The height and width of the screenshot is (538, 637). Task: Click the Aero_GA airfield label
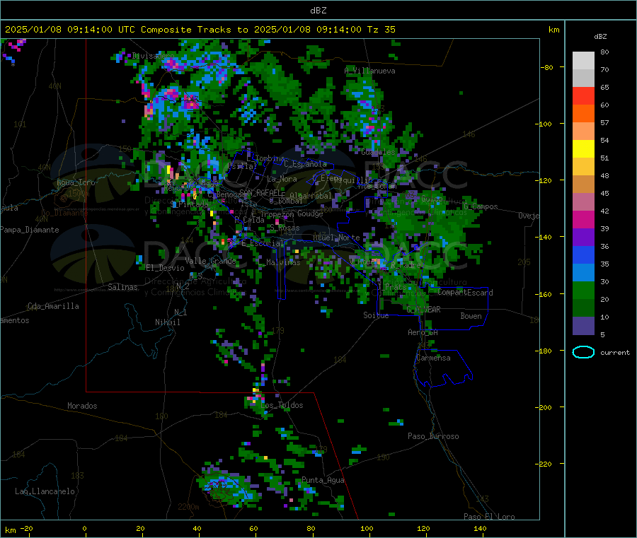tap(423, 332)
